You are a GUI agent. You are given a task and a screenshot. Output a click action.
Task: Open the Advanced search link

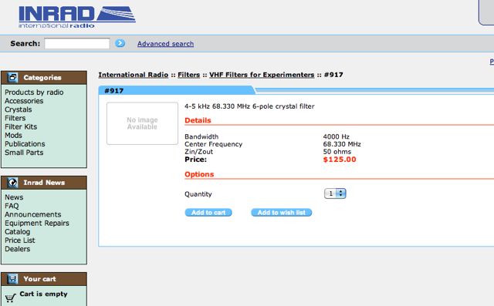pyautogui.click(x=165, y=44)
